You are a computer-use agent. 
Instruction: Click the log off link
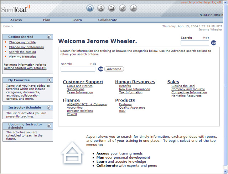coord(217,2)
